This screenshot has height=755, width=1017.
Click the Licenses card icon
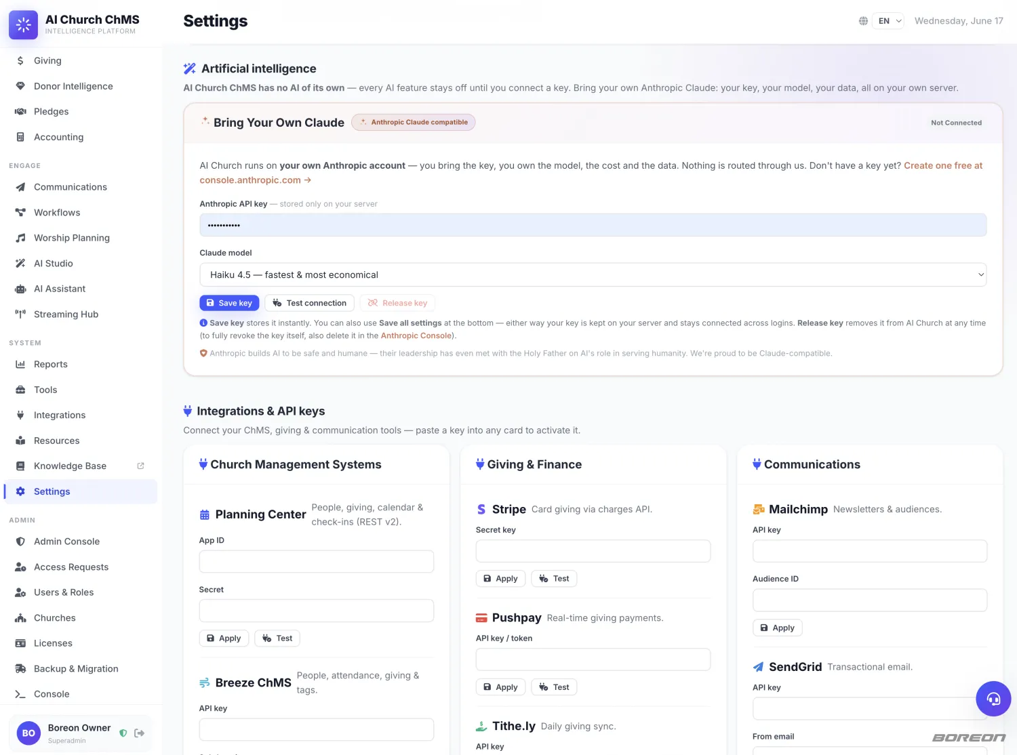[x=20, y=643]
